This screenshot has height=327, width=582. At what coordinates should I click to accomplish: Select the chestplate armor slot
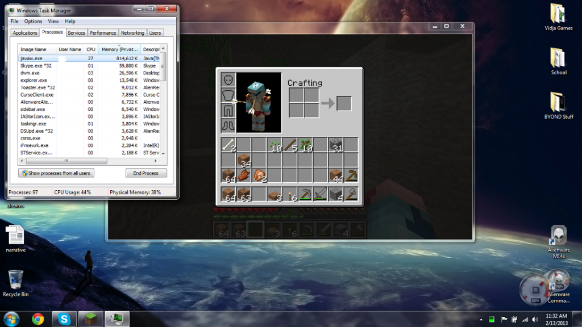tap(228, 95)
